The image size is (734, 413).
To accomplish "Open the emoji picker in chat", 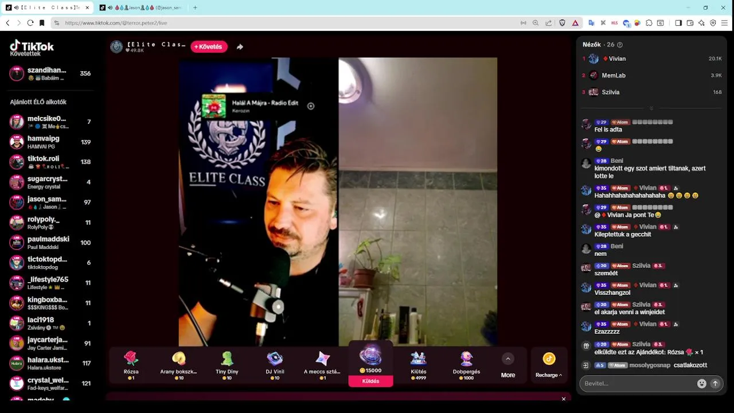I will point(701,384).
